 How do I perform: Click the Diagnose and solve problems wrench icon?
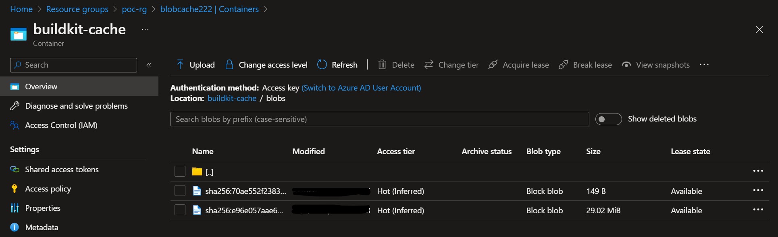[x=15, y=106]
